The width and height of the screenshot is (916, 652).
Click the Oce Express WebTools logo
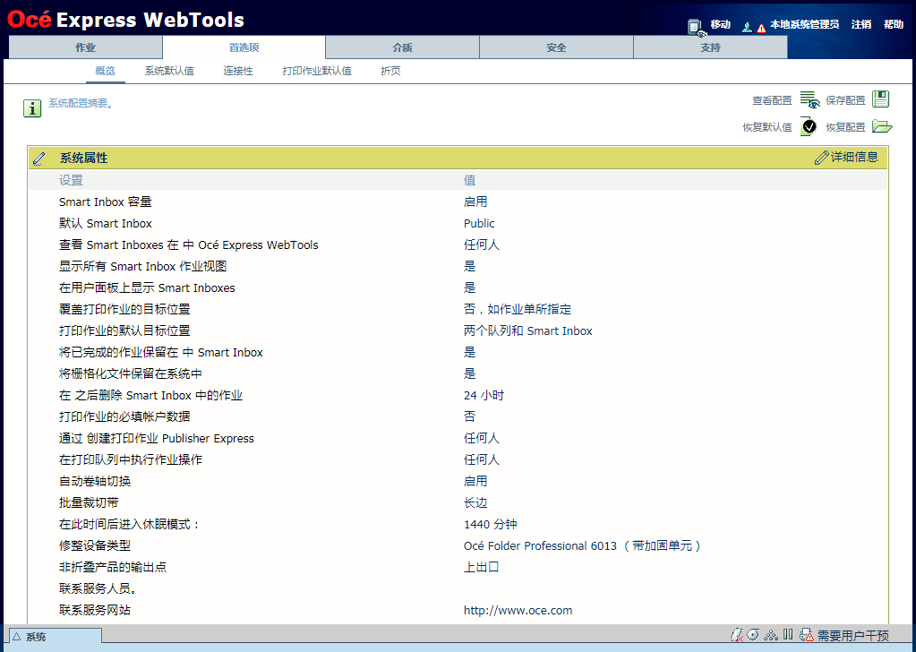pyautogui.click(x=125, y=20)
